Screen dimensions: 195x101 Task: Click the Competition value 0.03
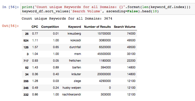[x=56, y=81]
